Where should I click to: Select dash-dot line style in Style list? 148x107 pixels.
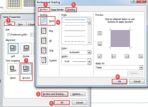(x=75, y=42)
